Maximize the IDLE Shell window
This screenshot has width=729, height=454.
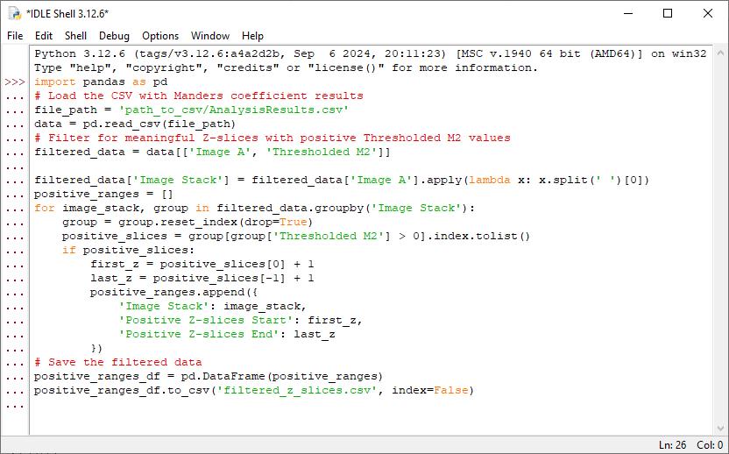point(668,13)
